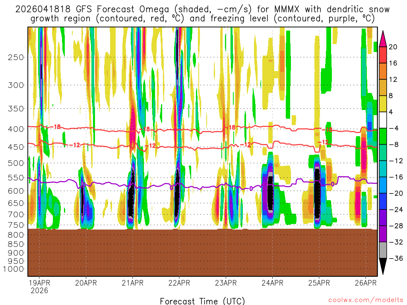This screenshot has height=305, width=407.
Task: Pick the pink upward arrow atop the colorbar
Action: coord(383,39)
